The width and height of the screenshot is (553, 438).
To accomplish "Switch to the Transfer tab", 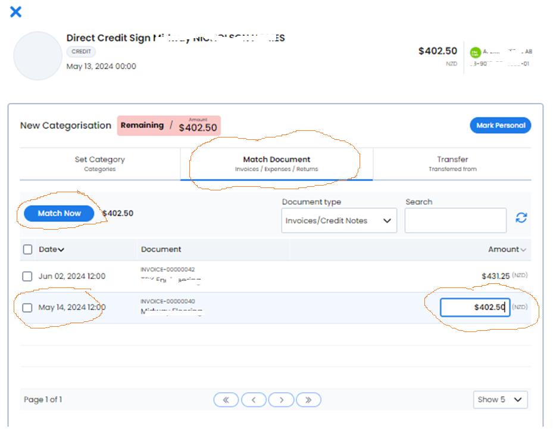I will pos(452,164).
